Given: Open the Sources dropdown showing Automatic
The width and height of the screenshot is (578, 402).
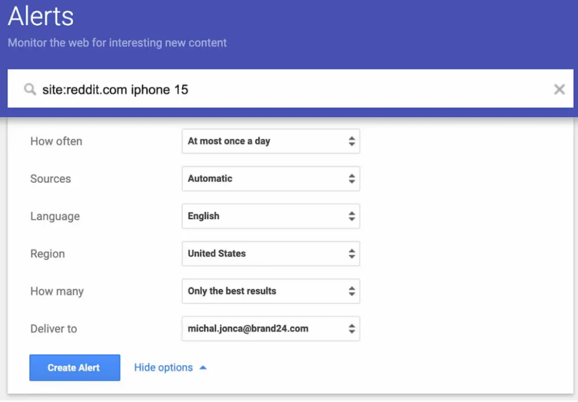Looking at the screenshot, I should point(270,179).
